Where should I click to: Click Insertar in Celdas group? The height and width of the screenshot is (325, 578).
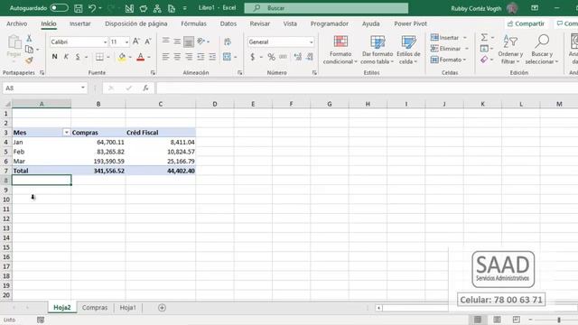pos(448,38)
